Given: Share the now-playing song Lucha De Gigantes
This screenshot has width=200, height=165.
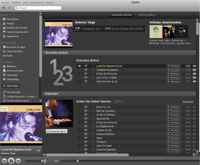Looking at the screenshot, I should 38,151.
